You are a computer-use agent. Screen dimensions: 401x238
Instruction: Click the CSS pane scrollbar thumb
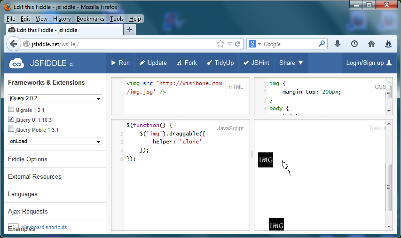388,92
